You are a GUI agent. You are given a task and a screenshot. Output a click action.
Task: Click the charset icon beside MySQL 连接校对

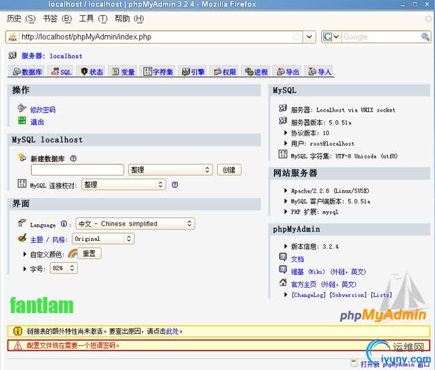pyautogui.click(x=22, y=183)
